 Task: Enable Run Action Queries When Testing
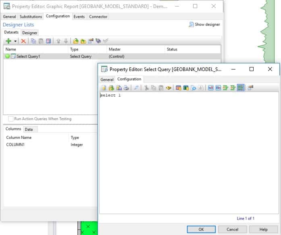point(11,119)
